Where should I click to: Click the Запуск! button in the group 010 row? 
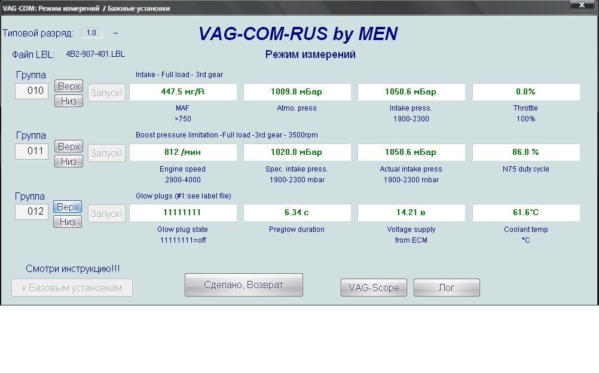point(107,93)
